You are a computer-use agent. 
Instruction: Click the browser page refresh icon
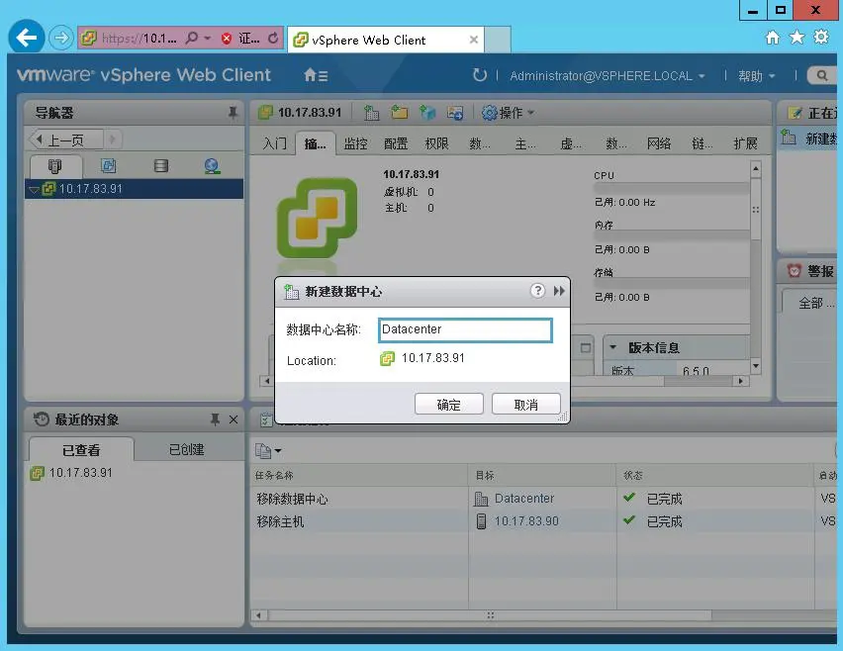(273, 38)
